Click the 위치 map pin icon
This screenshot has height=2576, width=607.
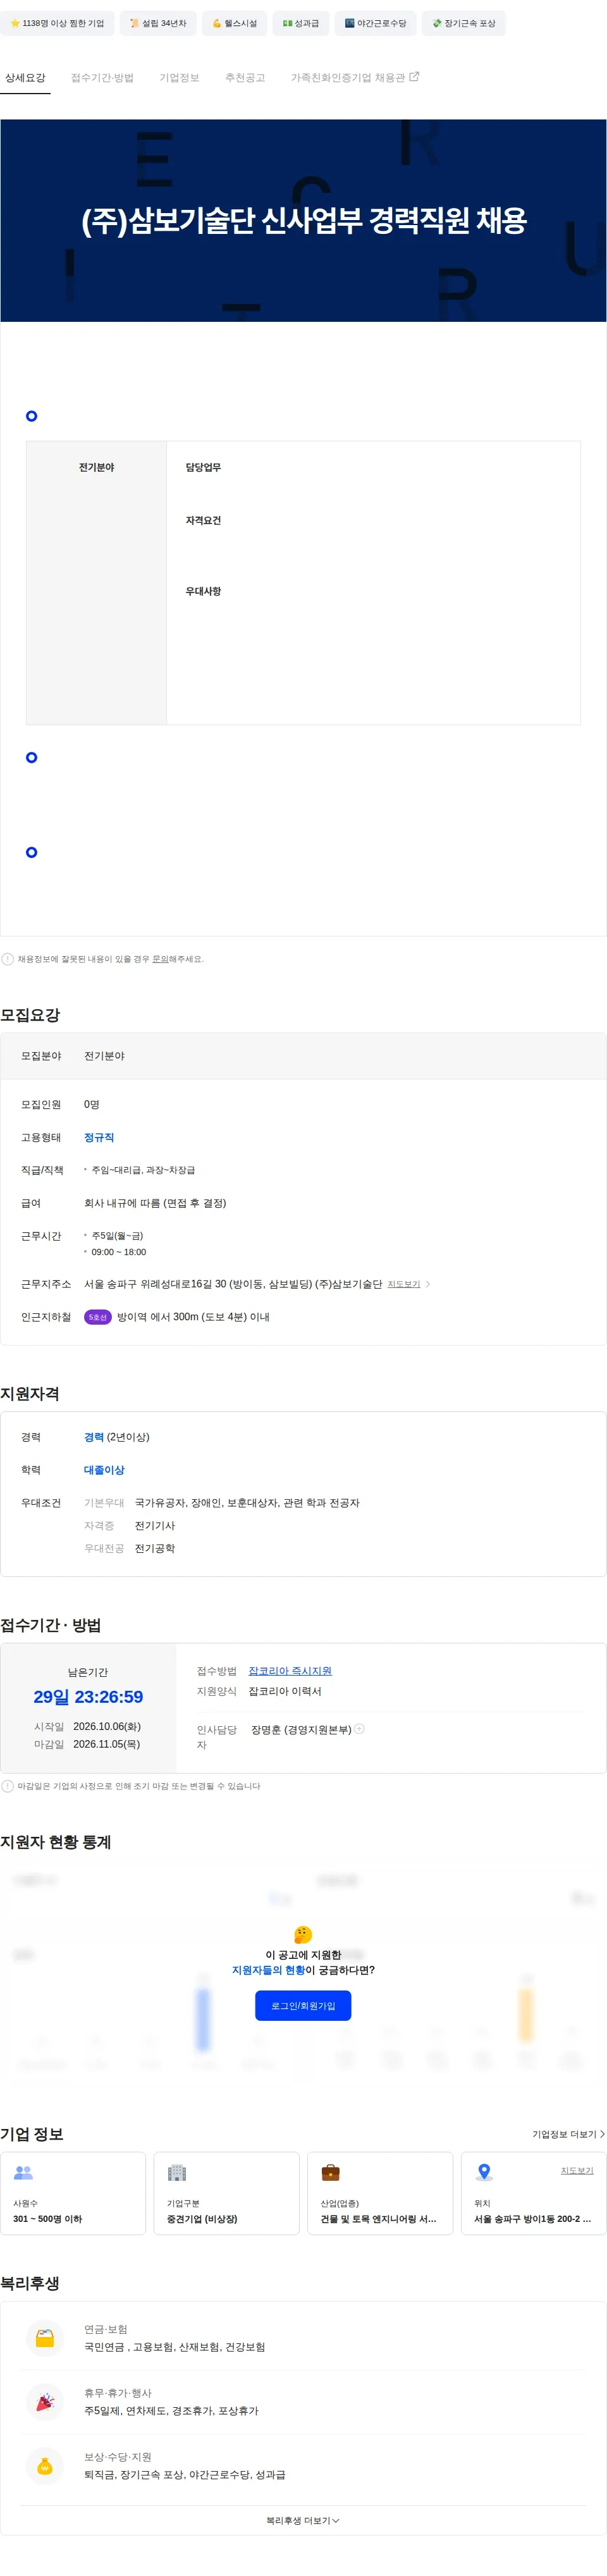tap(484, 2173)
